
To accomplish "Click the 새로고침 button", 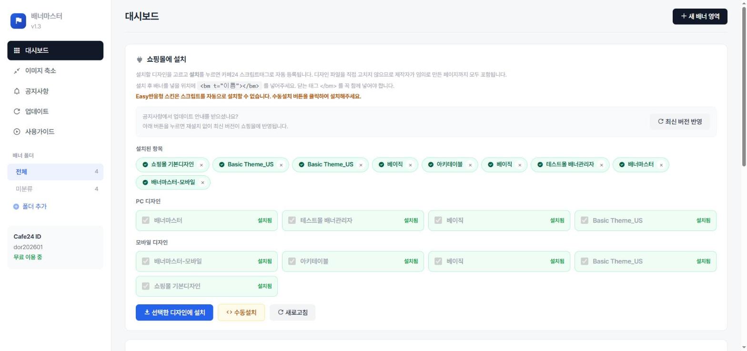I will click(x=293, y=312).
